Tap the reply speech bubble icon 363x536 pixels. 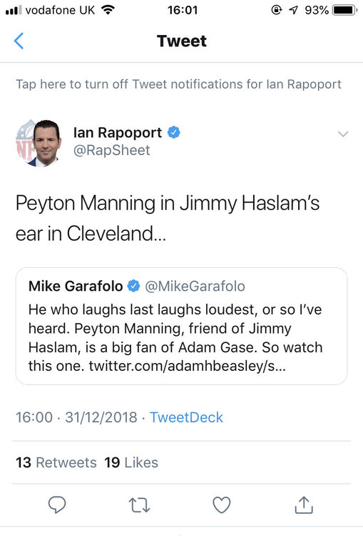57,505
